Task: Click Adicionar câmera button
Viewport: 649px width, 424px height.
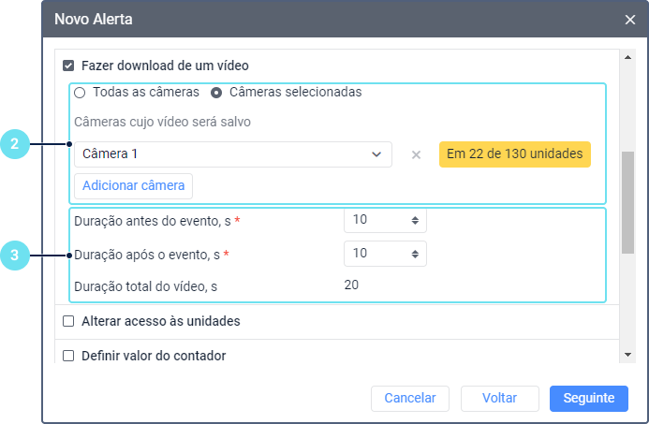Action: pos(133,185)
